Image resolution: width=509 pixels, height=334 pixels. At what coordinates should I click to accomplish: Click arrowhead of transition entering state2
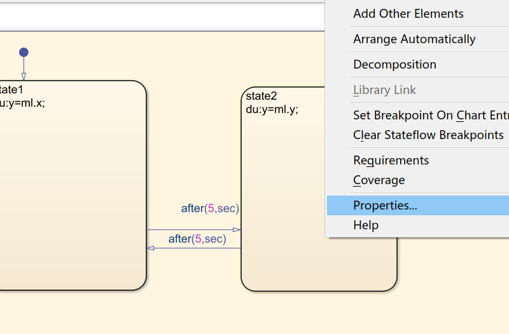[237, 230]
